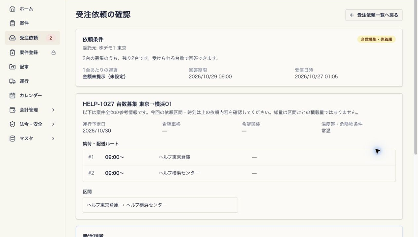Select the 受注依頼 menu item
Screen dimensions: 418x237
click(32, 38)
